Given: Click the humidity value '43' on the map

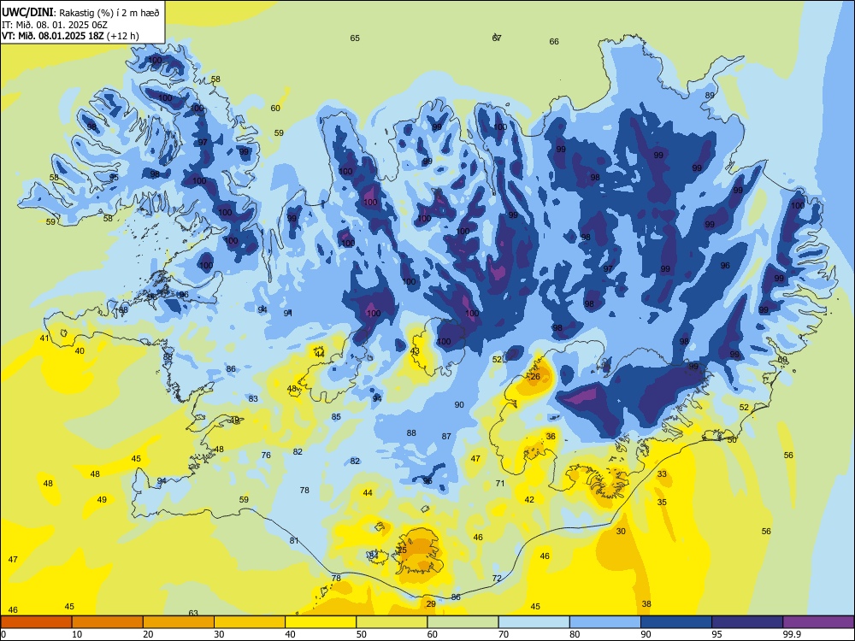Looking at the screenshot, I should point(415,351).
